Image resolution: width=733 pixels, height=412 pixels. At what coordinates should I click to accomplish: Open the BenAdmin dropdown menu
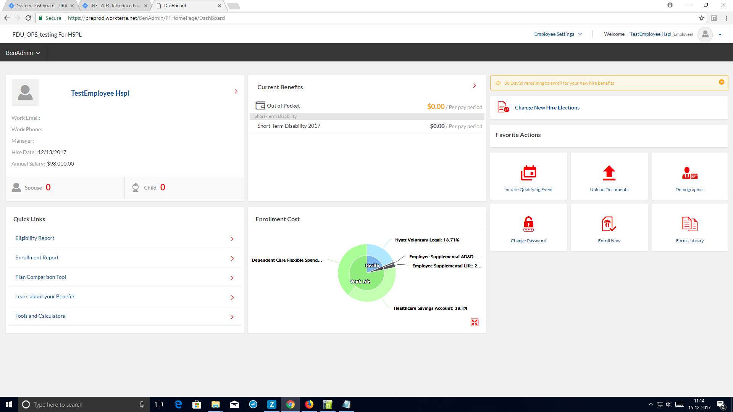click(x=23, y=53)
